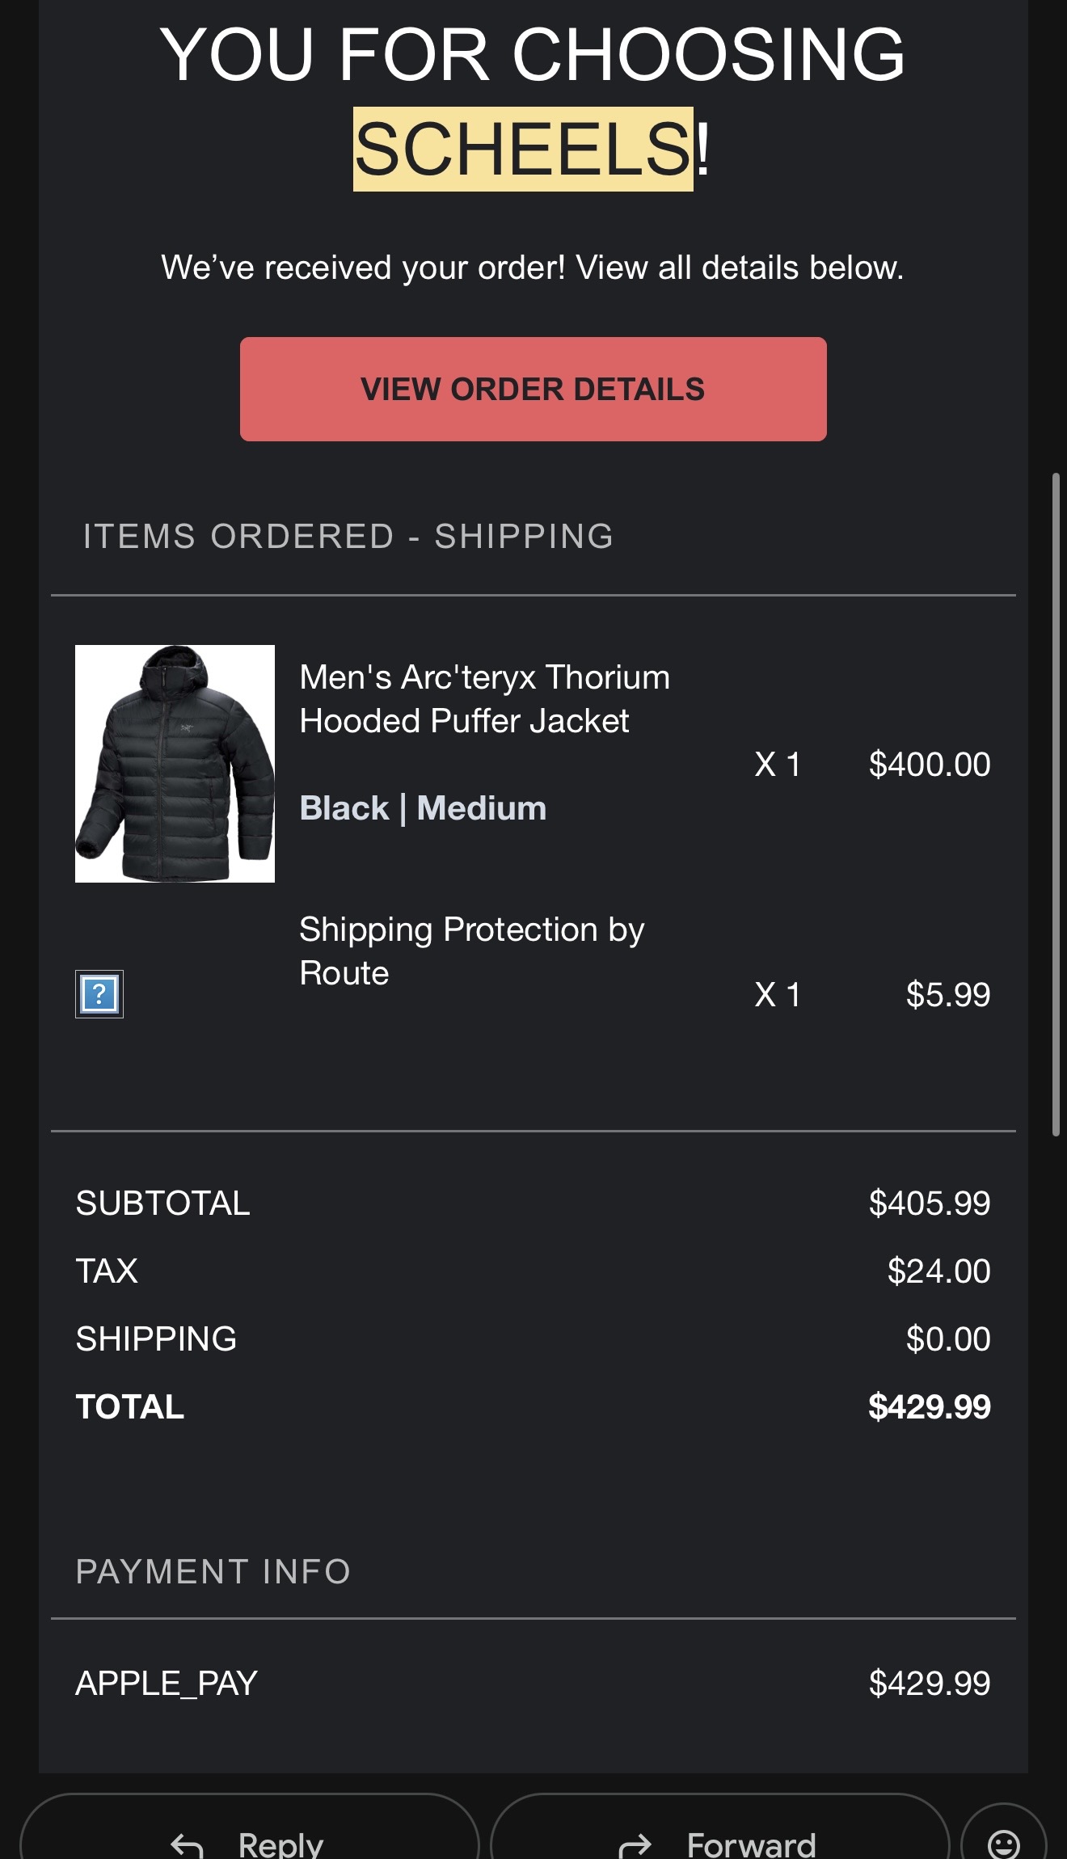Select the APPLE_PAY payment method label

167,1683
